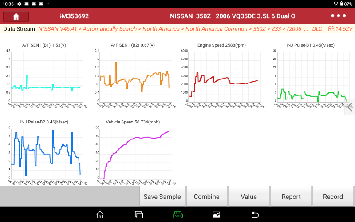The width and height of the screenshot is (355, 222).
Task: Click the Save Sample button
Action: tap(162, 197)
